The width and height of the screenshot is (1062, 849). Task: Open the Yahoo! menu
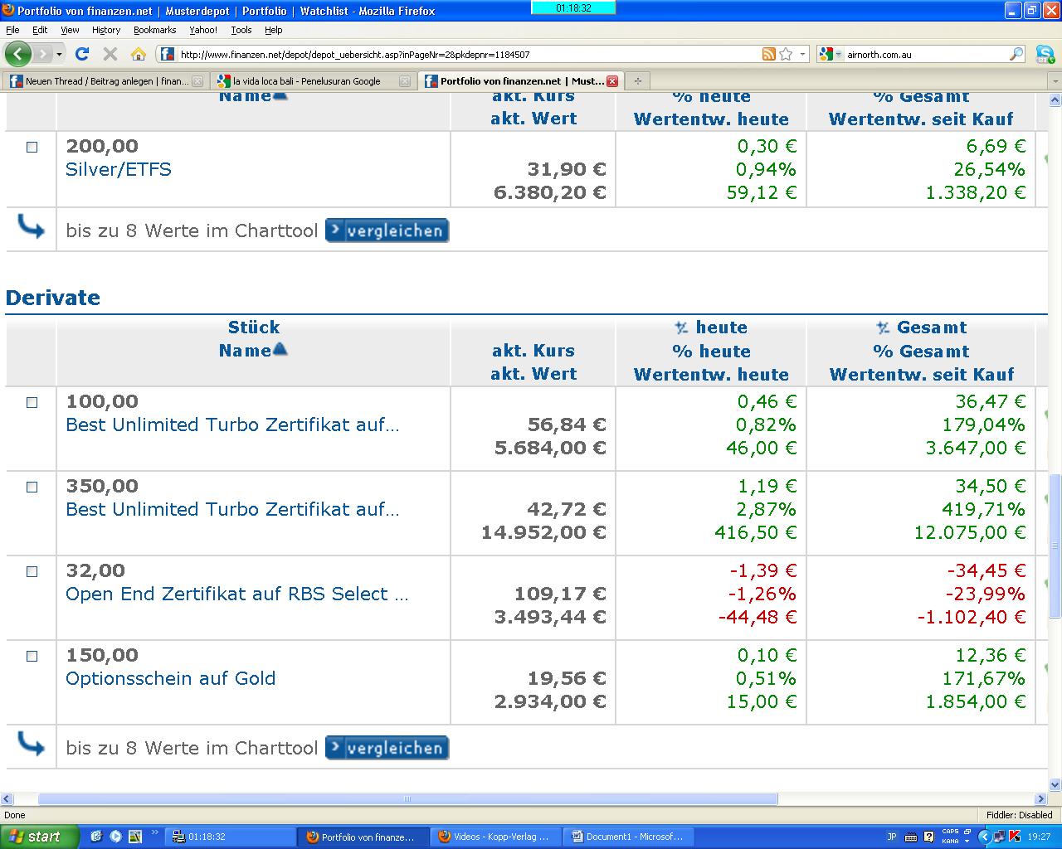coord(203,30)
